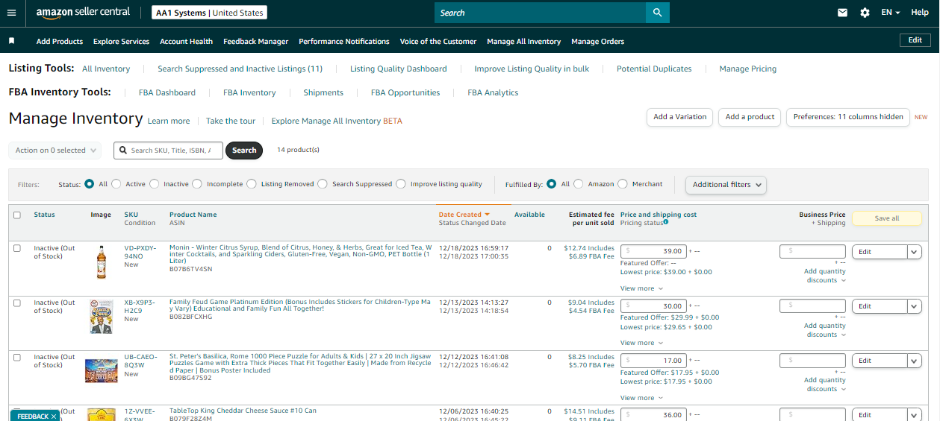Screen dimensions: 940x421
Task: Open Add Products menu
Action: (x=60, y=42)
